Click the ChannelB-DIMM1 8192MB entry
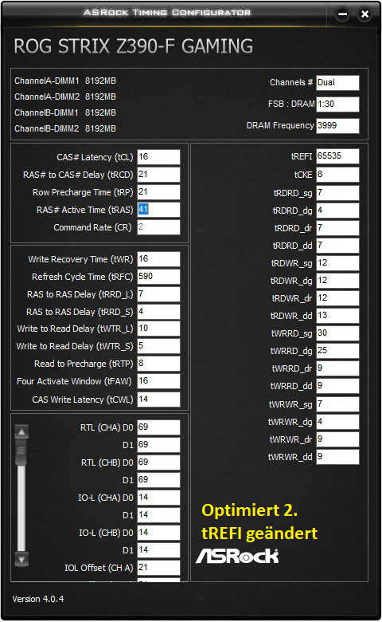 pos(65,112)
